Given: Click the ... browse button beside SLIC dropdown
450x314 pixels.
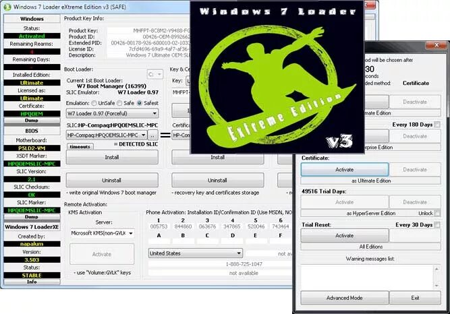Looking at the screenshot, I should 153,135.
